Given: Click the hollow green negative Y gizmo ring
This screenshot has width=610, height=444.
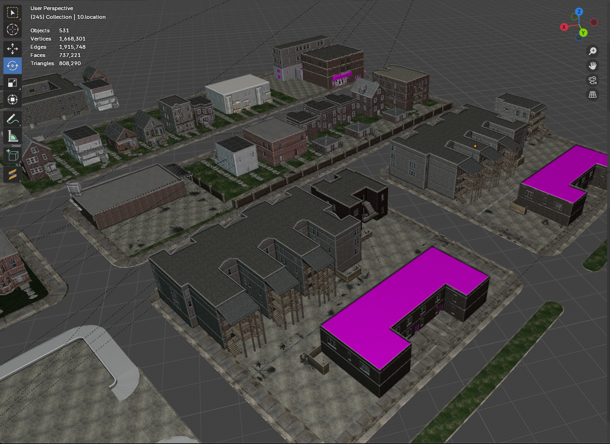Looking at the screenshot, I should click(x=574, y=16).
